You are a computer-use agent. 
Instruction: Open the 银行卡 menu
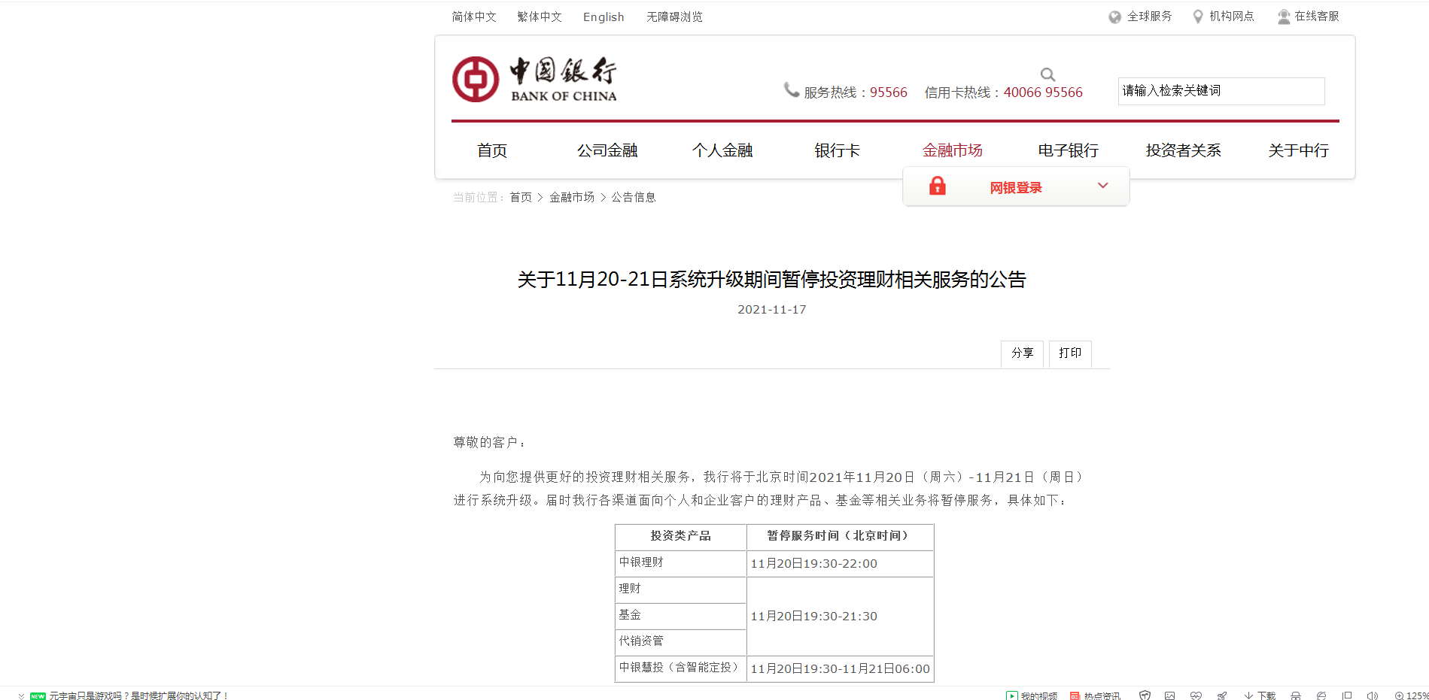[x=837, y=150]
